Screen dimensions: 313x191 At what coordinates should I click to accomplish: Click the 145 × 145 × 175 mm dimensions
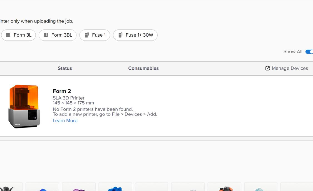[x=73, y=103]
